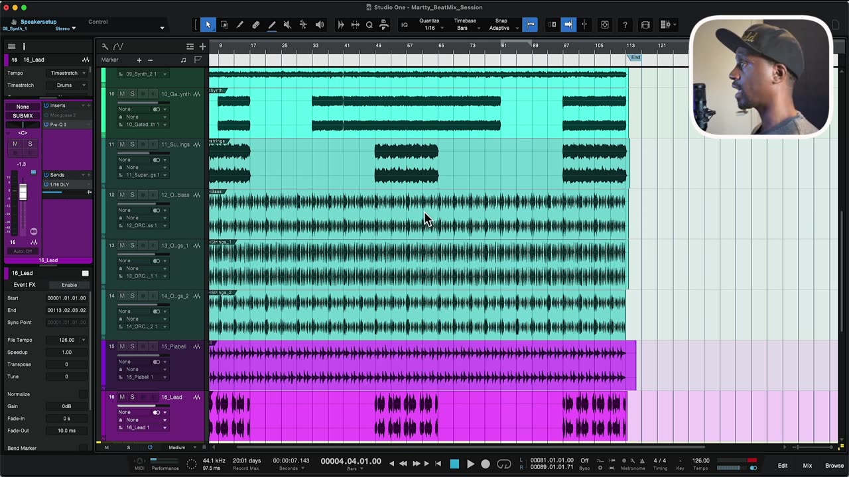849x477 pixels.
Task: Switch to the Edit view
Action: coord(783,466)
